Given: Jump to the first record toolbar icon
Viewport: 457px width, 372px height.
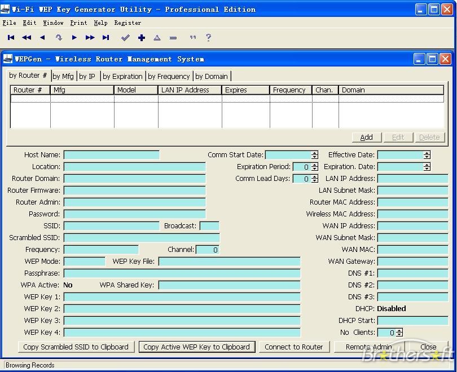Looking at the screenshot, I should (x=11, y=38).
